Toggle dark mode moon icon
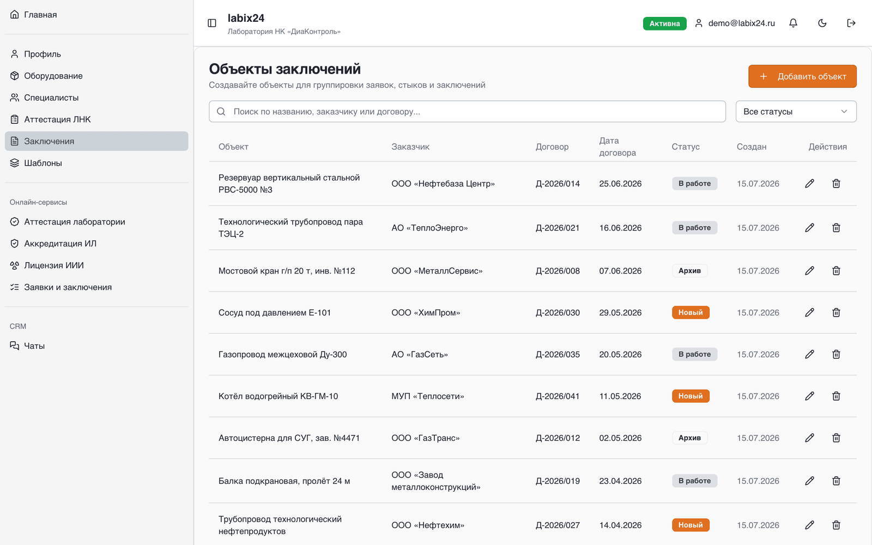This screenshot has height=545, width=872. pos(822,23)
